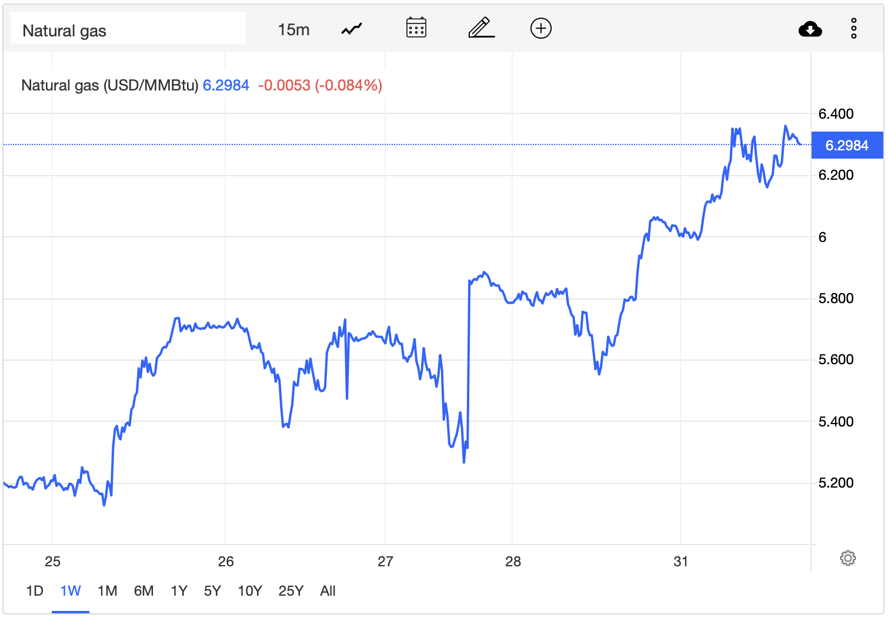Switch to the 1M time range
This screenshot has width=888, height=618.
pyautogui.click(x=108, y=591)
